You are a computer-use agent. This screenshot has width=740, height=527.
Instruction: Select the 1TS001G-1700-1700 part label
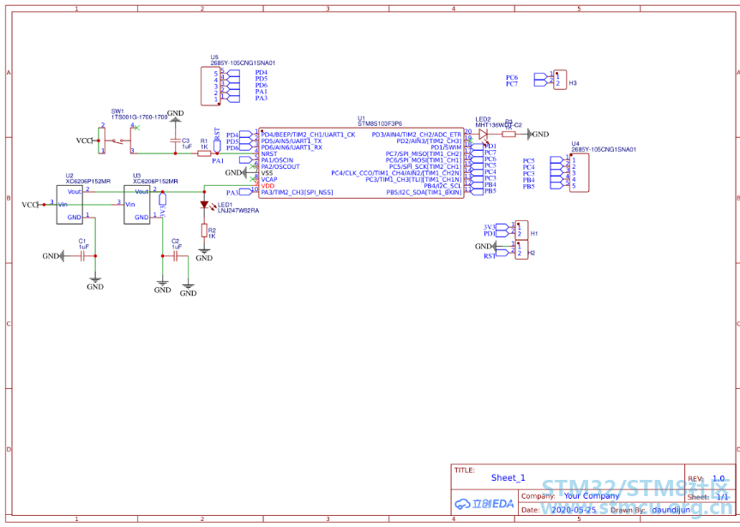pyautogui.click(x=139, y=117)
